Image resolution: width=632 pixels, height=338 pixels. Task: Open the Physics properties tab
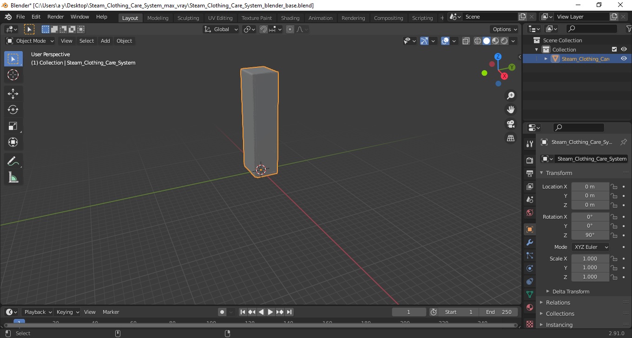pyautogui.click(x=530, y=268)
